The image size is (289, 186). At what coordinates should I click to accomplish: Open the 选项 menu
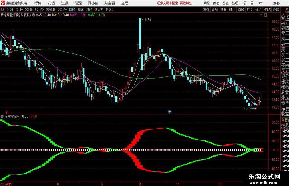pyautogui.click(x=235, y=3)
